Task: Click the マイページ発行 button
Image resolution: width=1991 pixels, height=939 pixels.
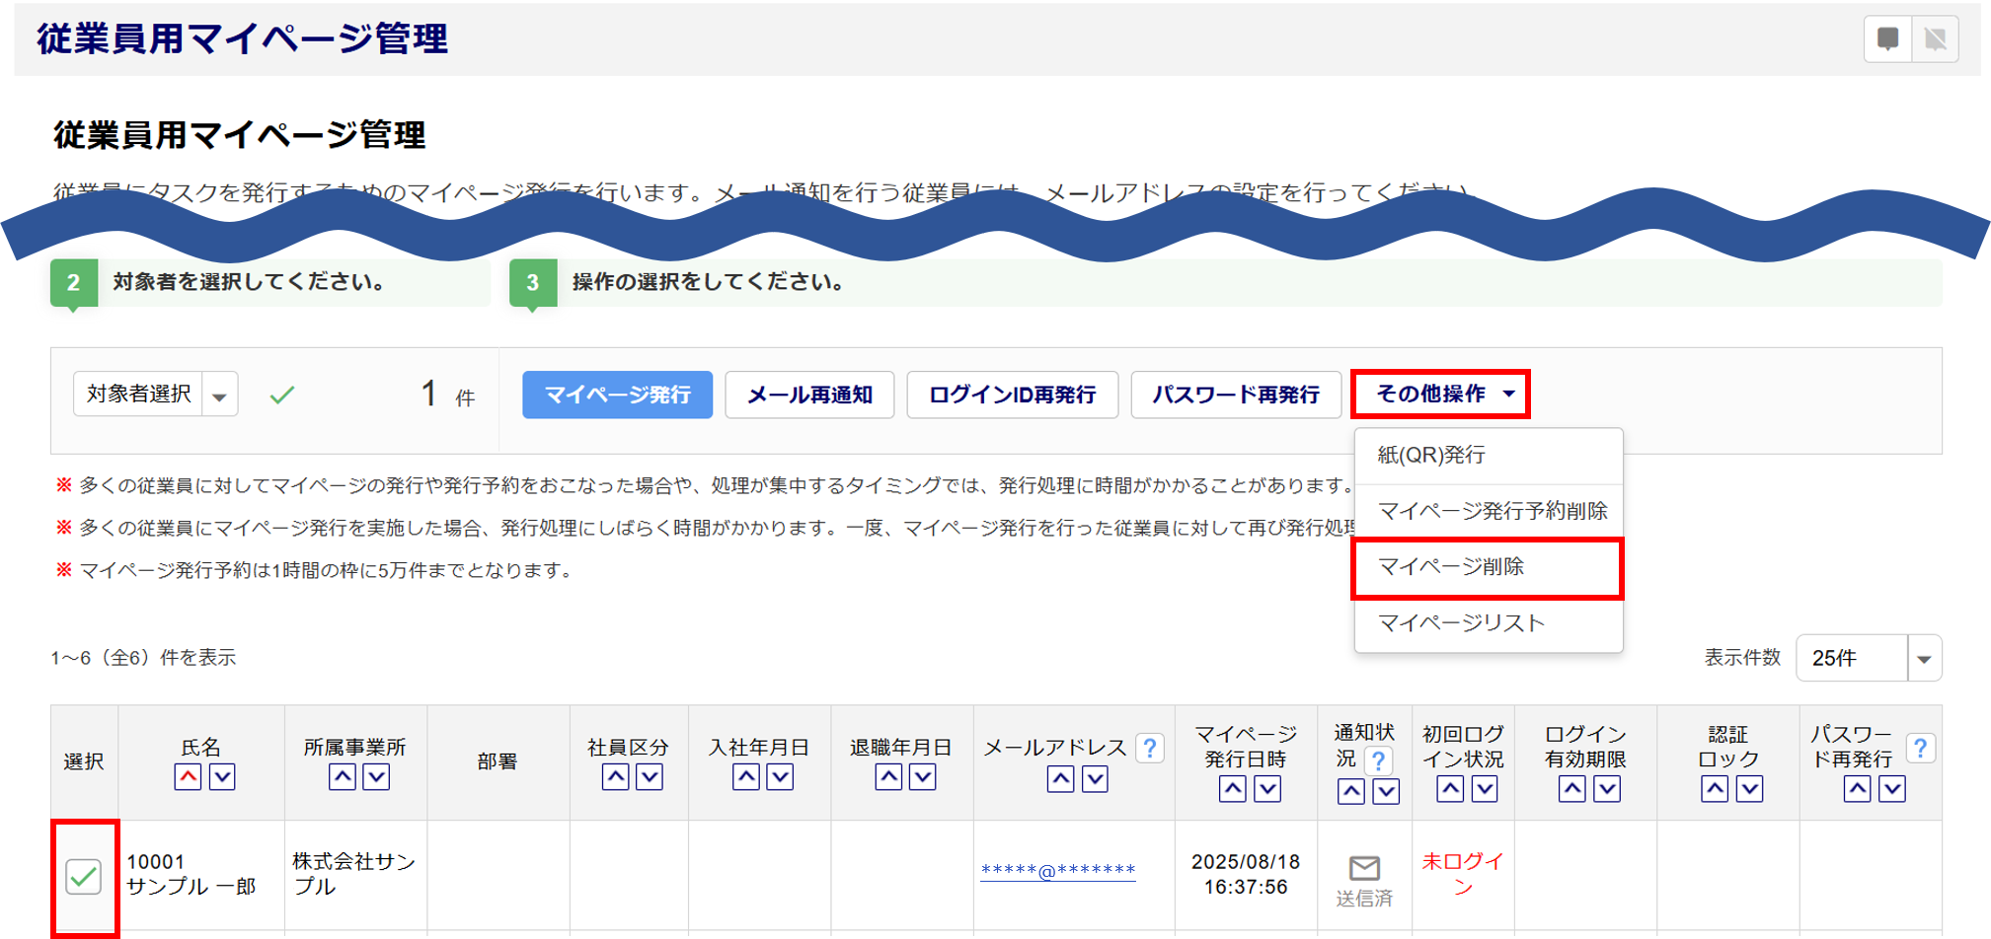Action: [617, 395]
